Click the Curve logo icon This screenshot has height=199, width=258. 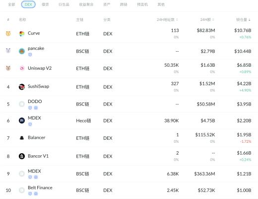click(x=22, y=34)
